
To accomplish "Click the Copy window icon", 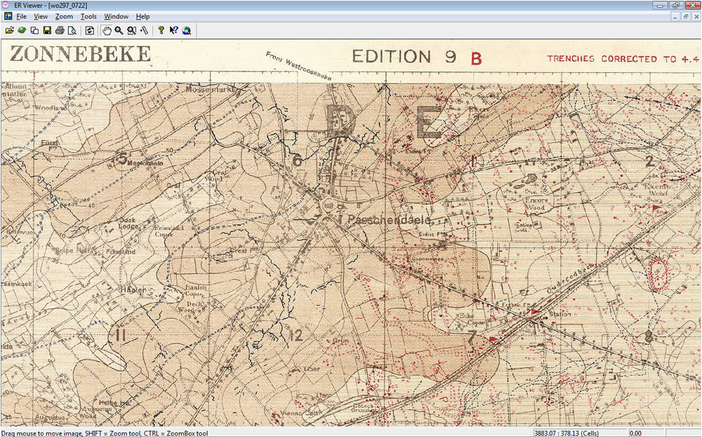I will [34, 30].
